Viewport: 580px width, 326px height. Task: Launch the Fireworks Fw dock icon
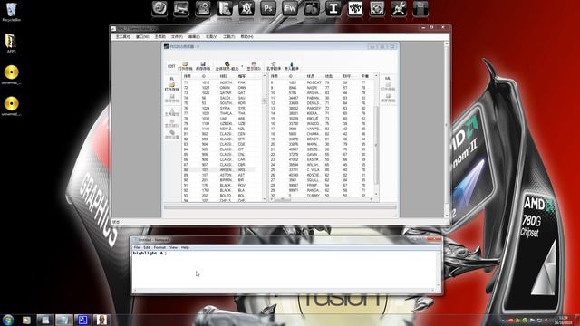pyautogui.click(x=290, y=9)
